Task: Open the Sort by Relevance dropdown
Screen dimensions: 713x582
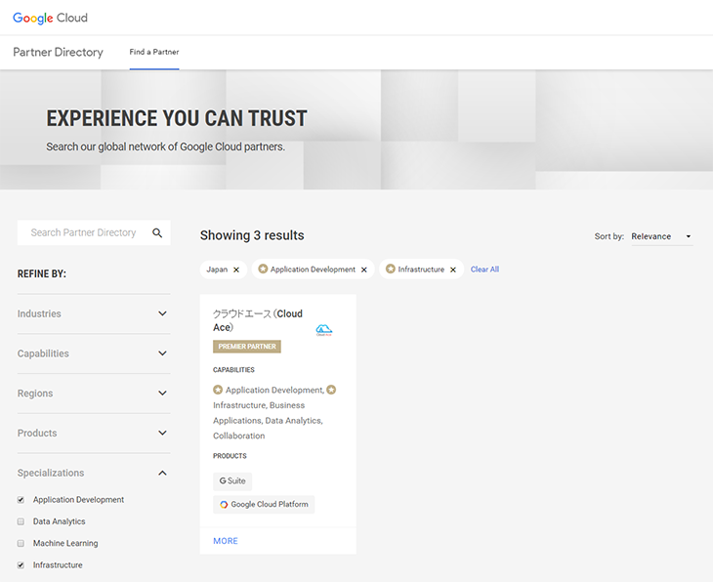Action: [661, 236]
